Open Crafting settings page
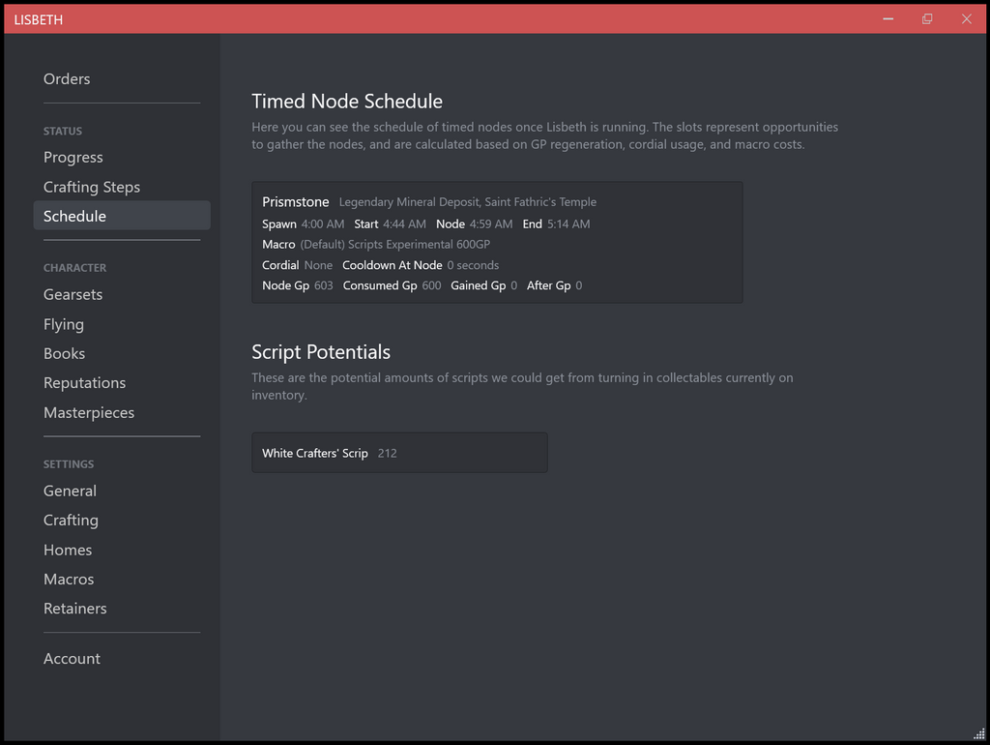Viewport: 990px width, 745px height. (72, 521)
